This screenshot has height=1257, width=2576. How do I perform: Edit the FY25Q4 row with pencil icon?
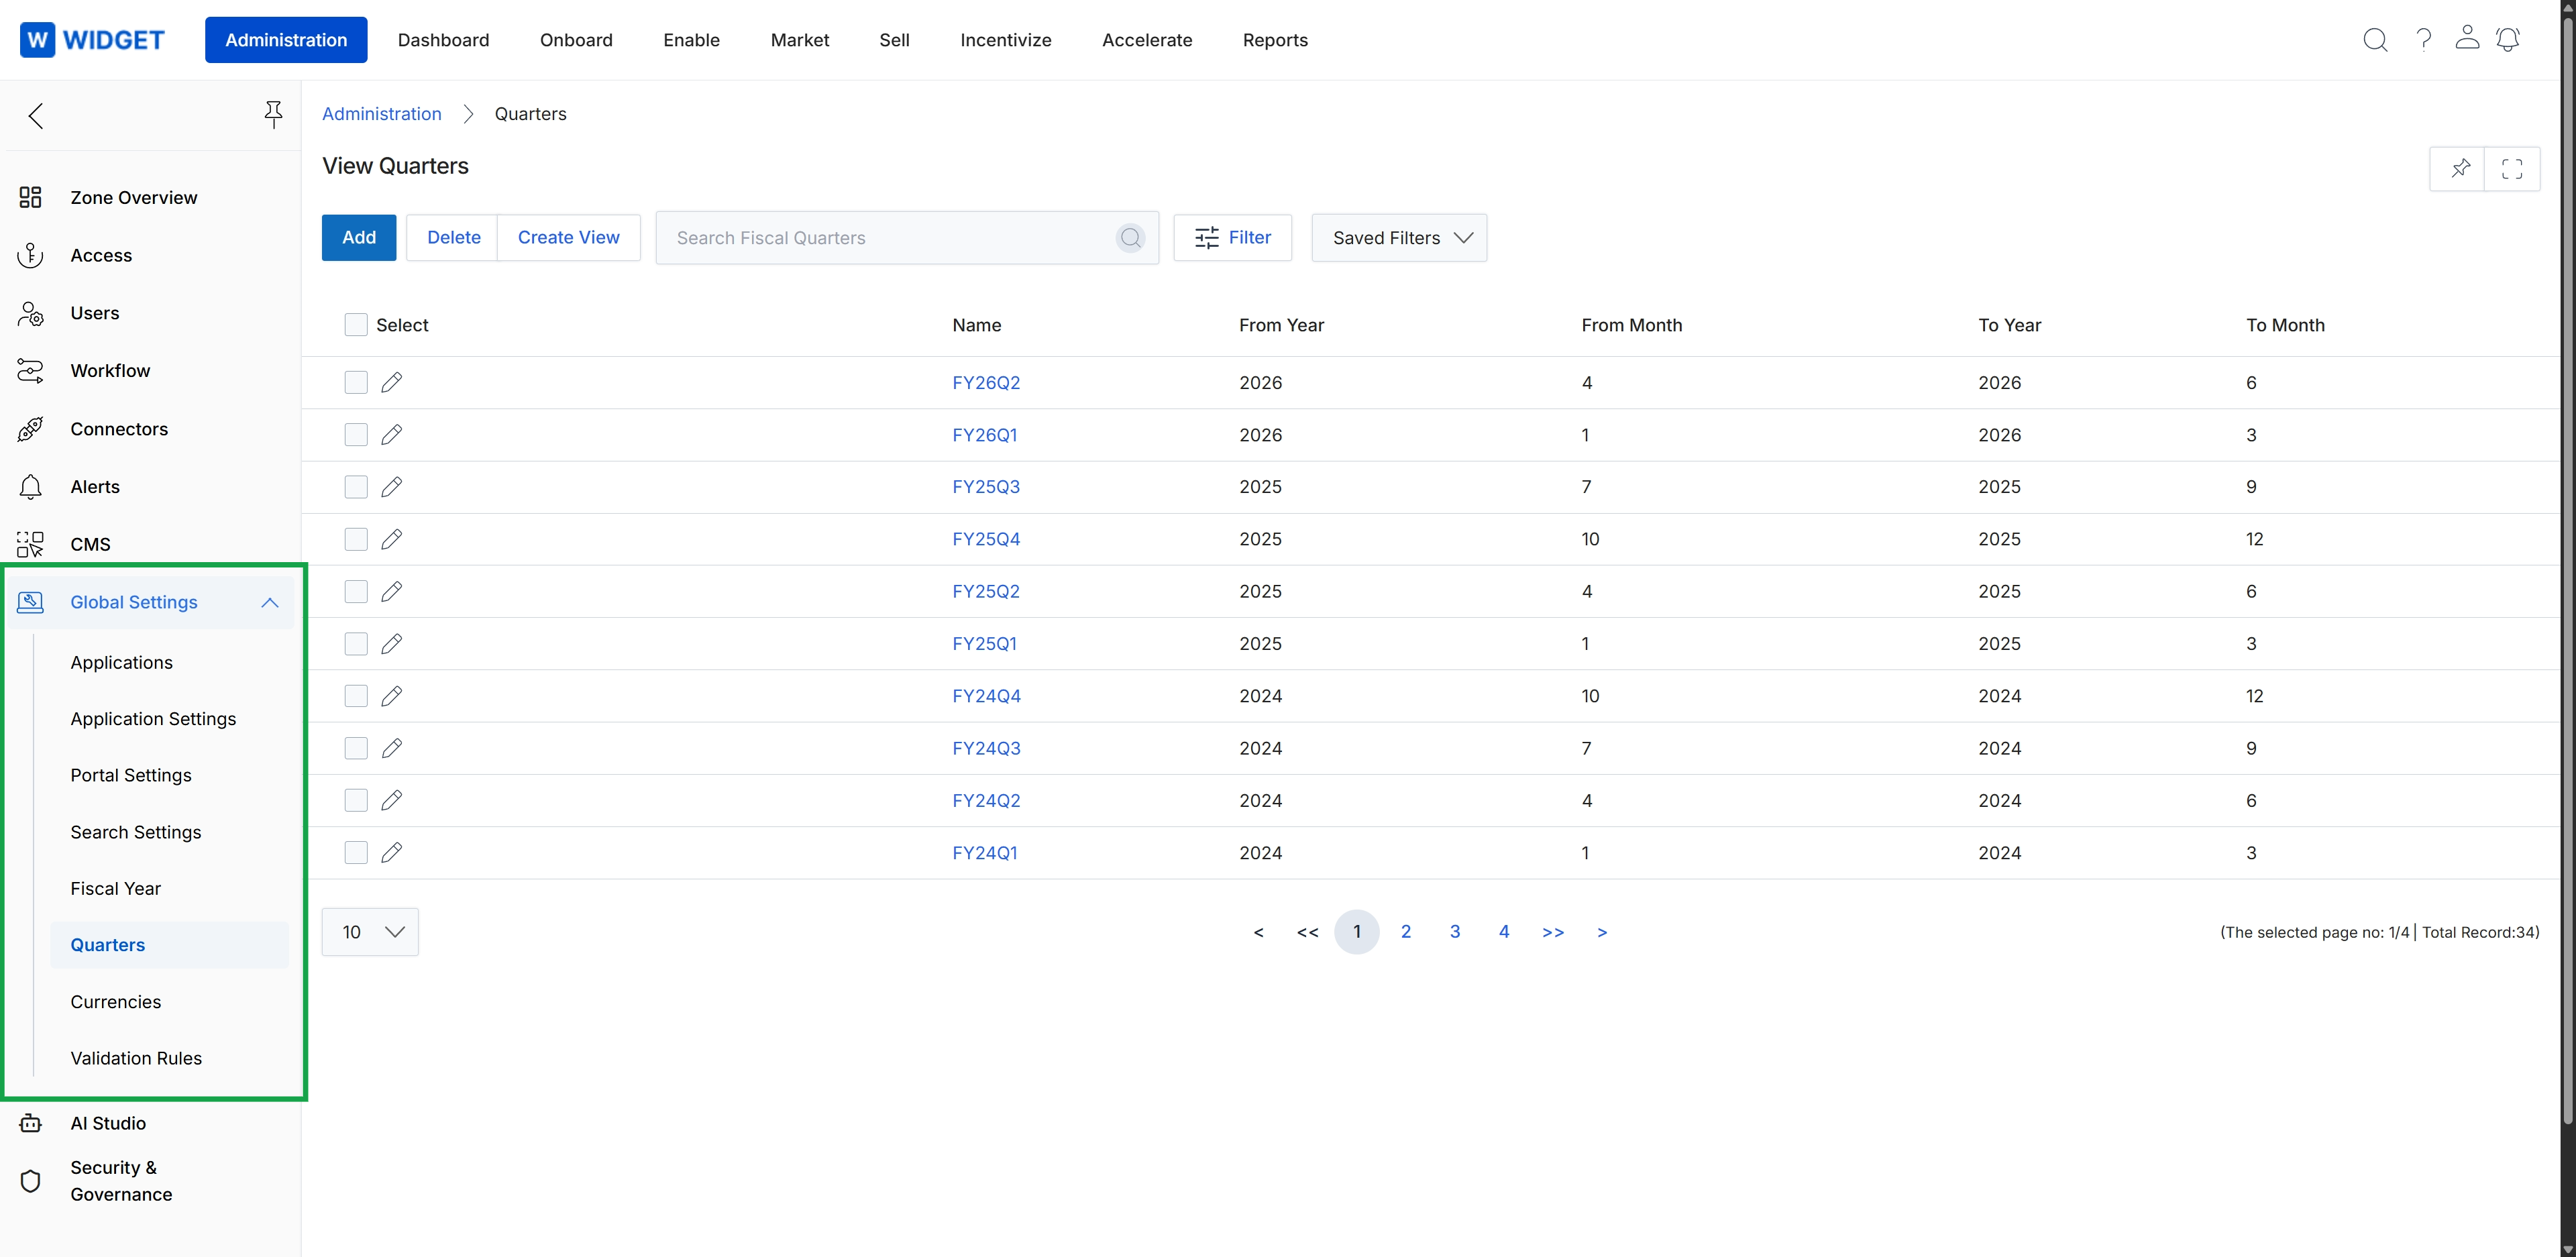392,539
